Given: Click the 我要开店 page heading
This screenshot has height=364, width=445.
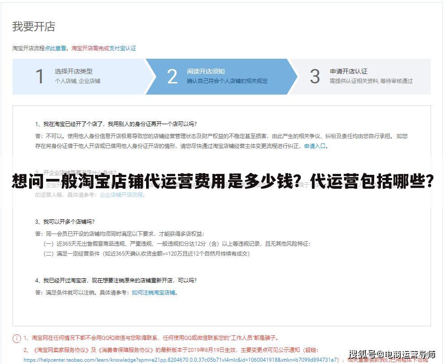Looking at the screenshot, I should click(x=34, y=26).
